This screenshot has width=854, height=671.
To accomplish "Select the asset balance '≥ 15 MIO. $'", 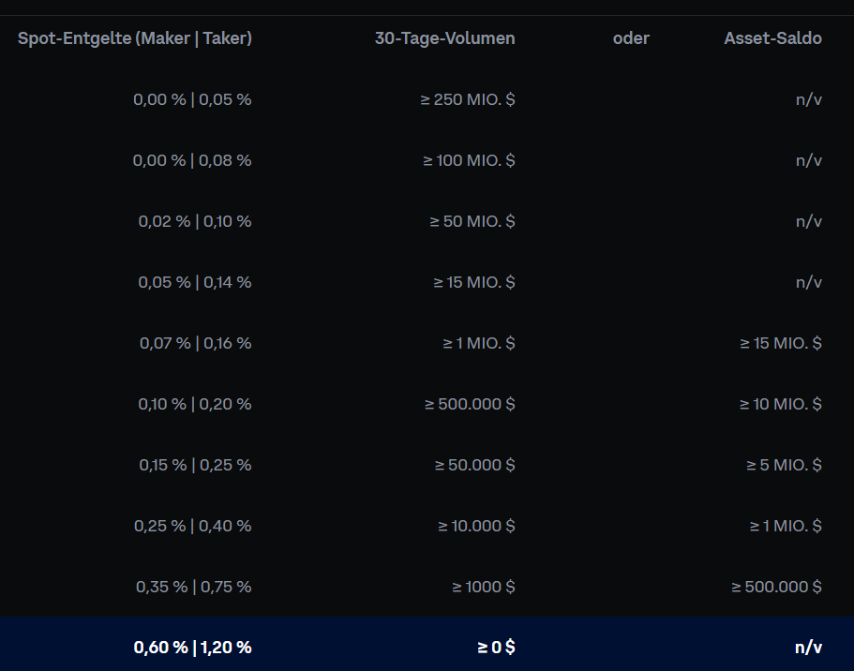I will click(x=781, y=344).
